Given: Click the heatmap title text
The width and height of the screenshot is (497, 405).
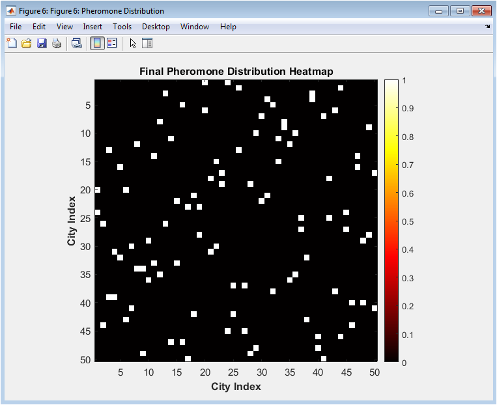Looking at the screenshot, I should [236, 71].
